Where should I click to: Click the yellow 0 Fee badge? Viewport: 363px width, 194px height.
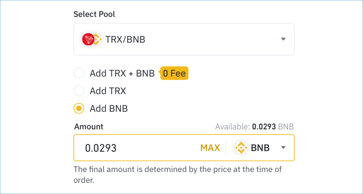(x=174, y=73)
